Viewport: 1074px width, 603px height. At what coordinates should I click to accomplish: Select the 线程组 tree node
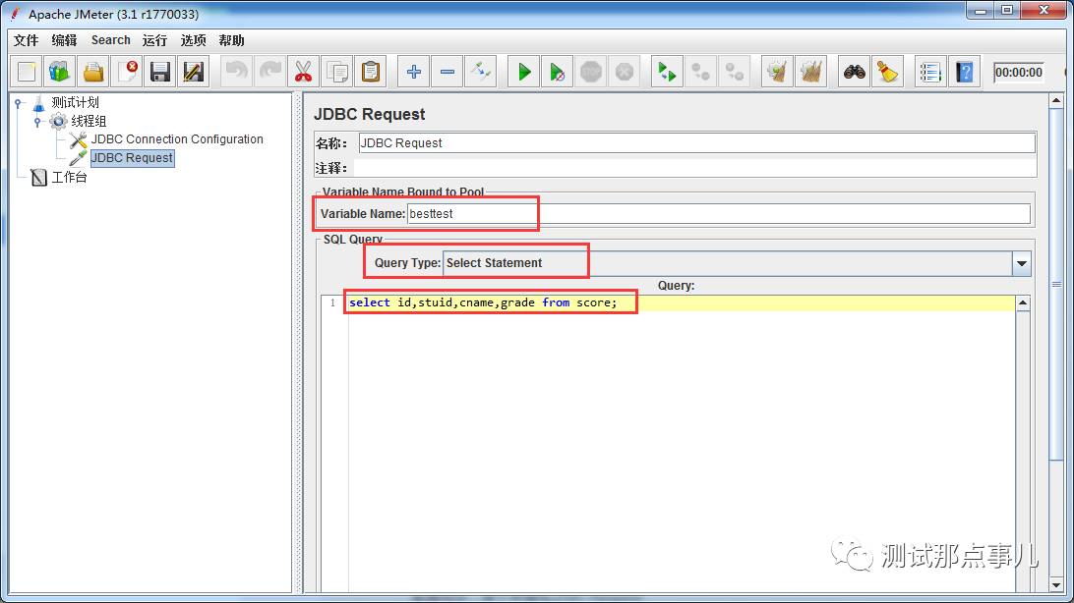(89, 121)
